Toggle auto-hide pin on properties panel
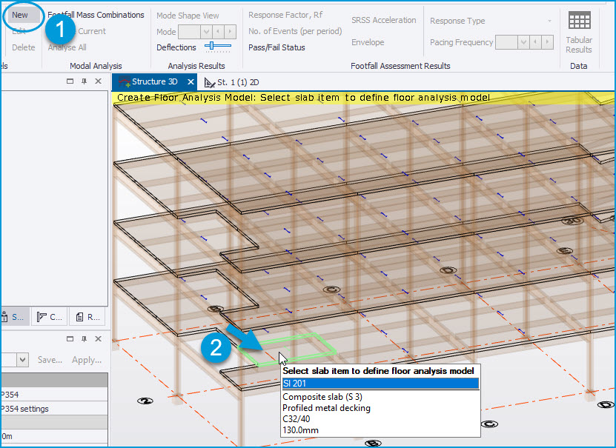616x448 pixels. pyautogui.click(x=84, y=338)
